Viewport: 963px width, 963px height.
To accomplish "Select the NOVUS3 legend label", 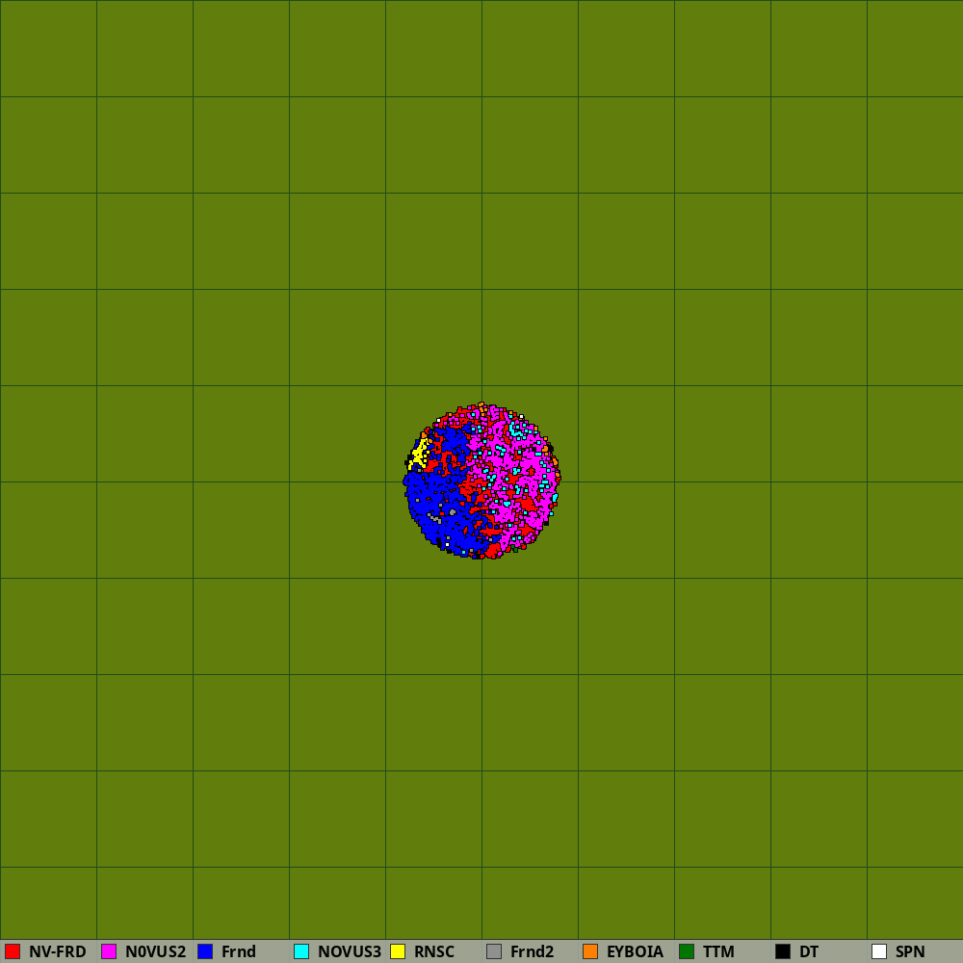I will [x=350, y=951].
